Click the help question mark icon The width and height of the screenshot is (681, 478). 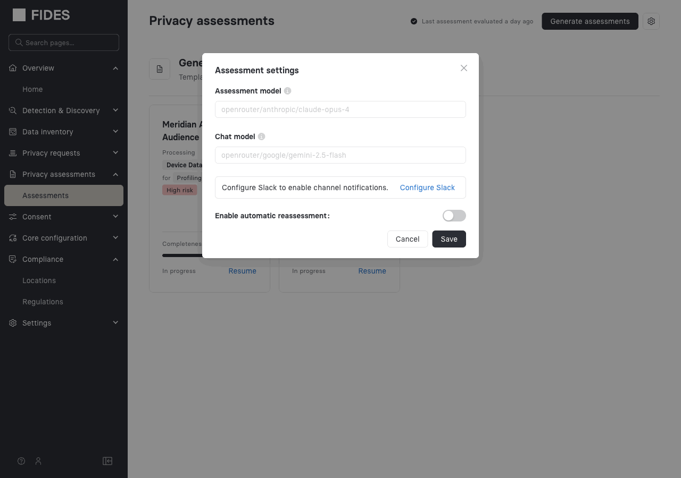21,461
